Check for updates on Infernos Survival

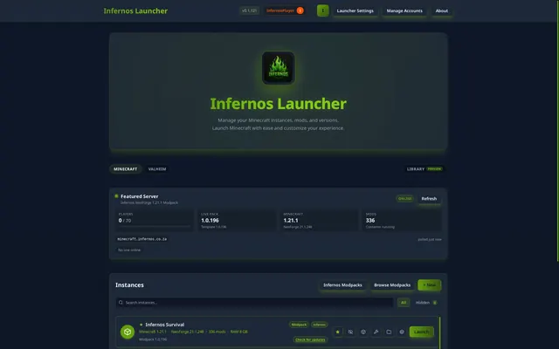pyautogui.click(x=310, y=339)
